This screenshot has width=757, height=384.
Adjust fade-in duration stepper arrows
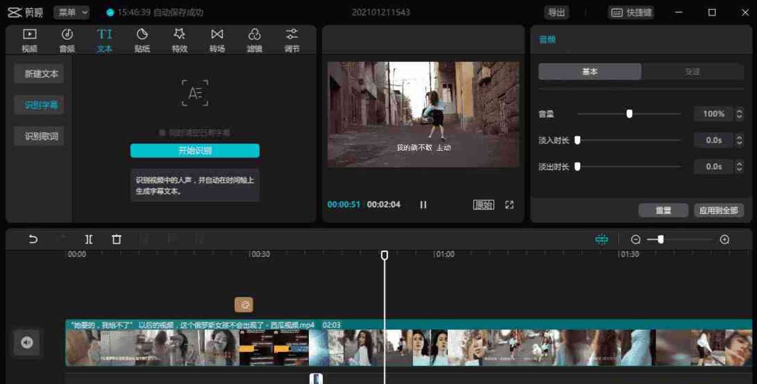tap(739, 140)
